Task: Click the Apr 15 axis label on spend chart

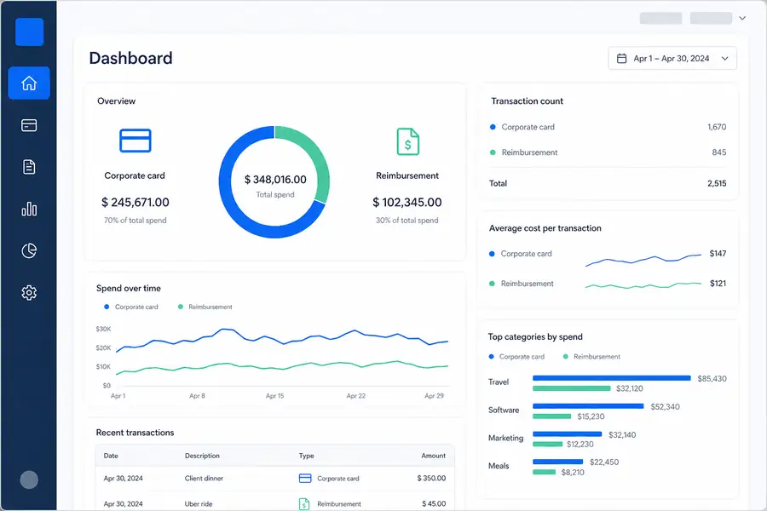Action: pyautogui.click(x=274, y=396)
